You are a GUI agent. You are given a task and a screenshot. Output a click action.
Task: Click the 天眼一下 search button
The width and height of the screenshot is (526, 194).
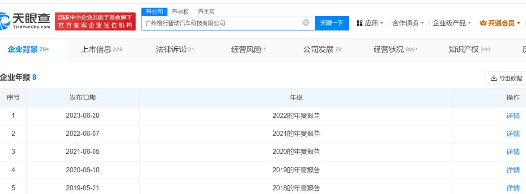pos(332,23)
